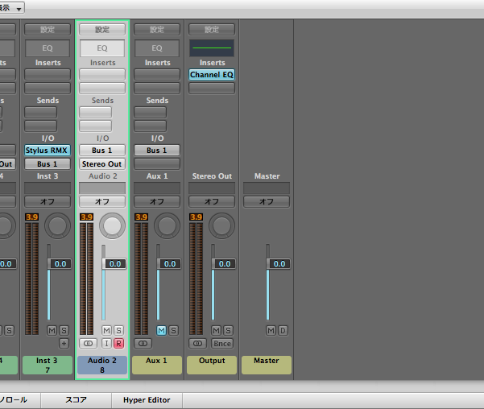Open automation mode オフ on Stereo Out

[212, 201]
